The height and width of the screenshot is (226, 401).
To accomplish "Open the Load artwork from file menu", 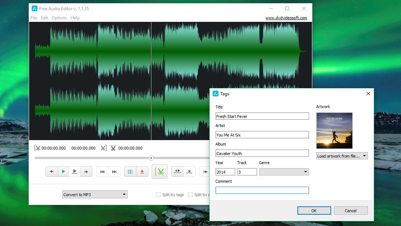I will [x=342, y=155].
